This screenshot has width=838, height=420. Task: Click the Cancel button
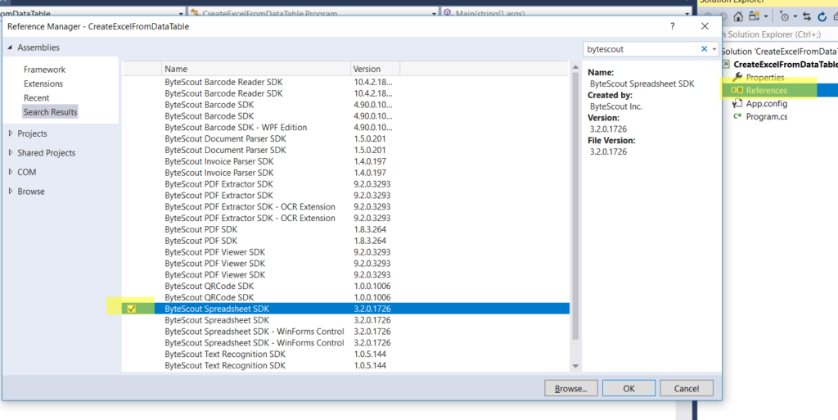(687, 388)
